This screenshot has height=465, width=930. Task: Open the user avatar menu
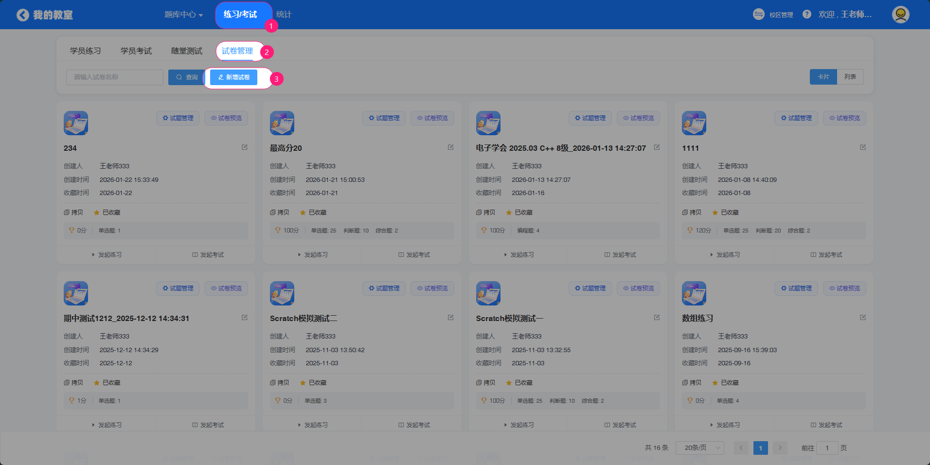pyautogui.click(x=900, y=15)
